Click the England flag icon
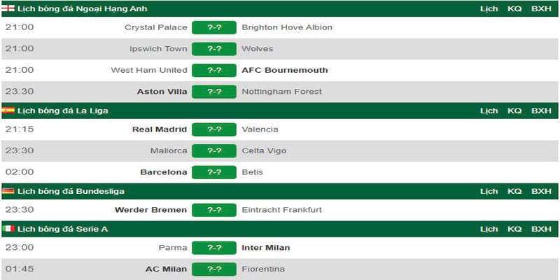The image size is (560, 280). 8,8
